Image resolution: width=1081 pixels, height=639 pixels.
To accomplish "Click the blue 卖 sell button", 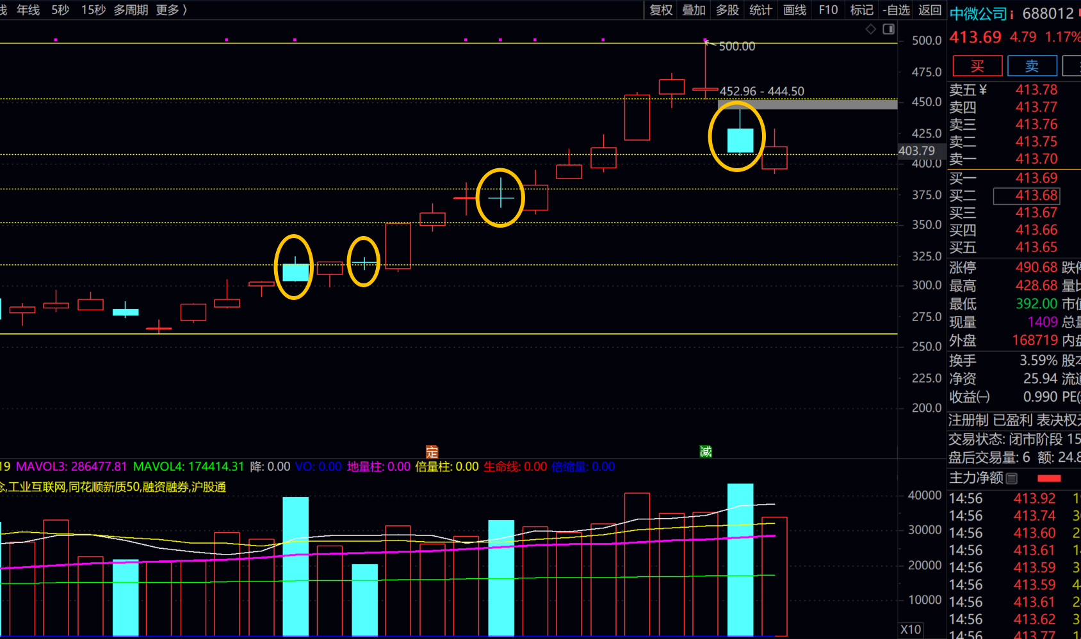I will tap(1032, 66).
